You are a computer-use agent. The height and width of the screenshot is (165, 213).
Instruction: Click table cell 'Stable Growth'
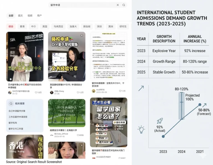click(164, 72)
